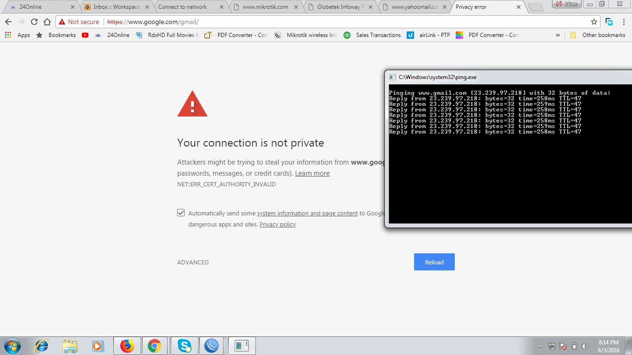
Task: Bookmark this page with the star icon
Action: pos(594,22)
